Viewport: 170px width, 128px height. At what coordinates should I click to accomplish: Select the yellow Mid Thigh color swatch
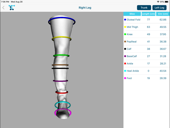tap(125, 27)
